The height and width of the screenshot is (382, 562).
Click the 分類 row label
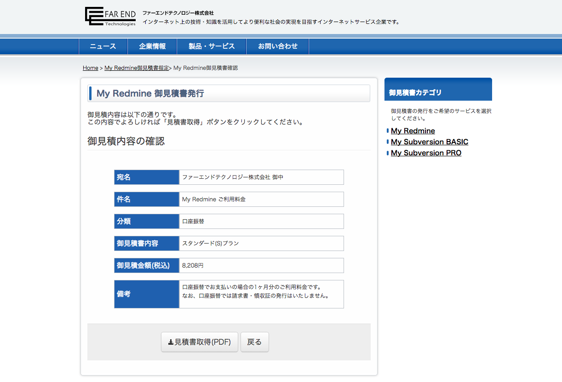point(147,221)
